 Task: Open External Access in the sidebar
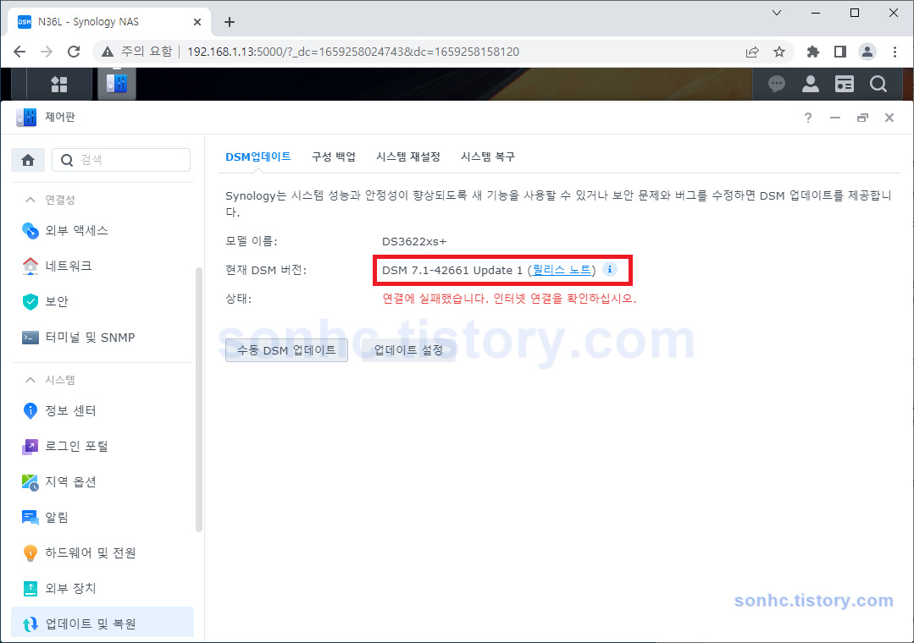tap(102, 231)
